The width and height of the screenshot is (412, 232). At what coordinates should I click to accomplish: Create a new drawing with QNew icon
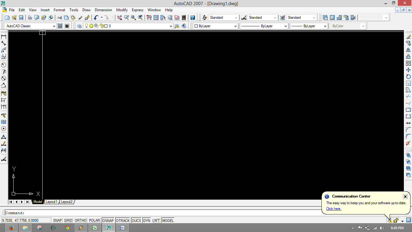pos(7,18)
